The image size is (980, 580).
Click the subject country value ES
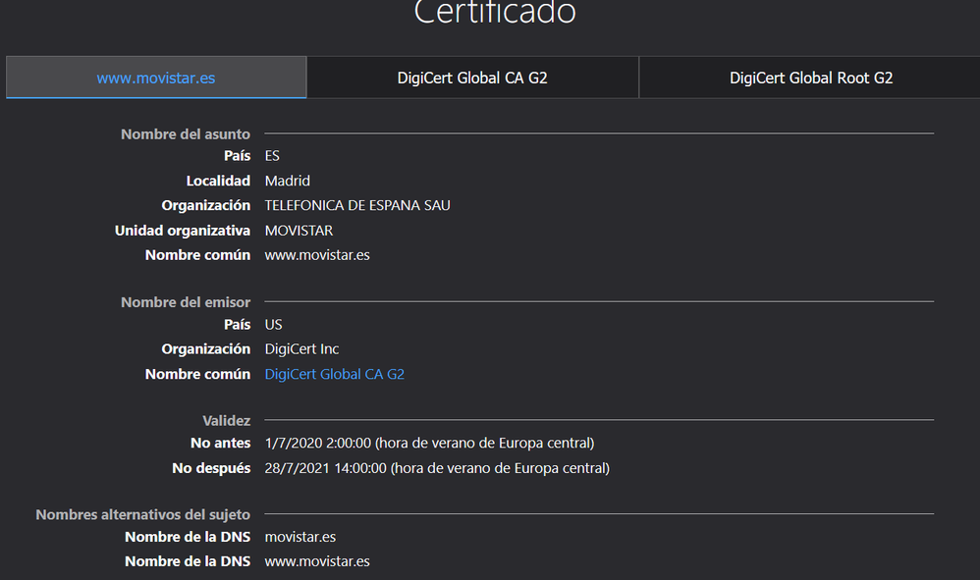(272, 156)
